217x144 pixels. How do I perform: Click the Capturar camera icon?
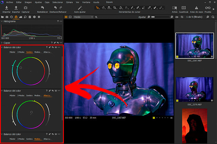(26, 8)
